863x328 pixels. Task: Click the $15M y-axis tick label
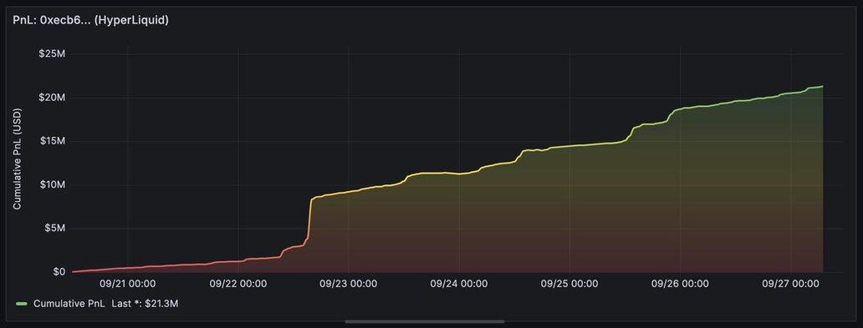[x=53, y=141]
